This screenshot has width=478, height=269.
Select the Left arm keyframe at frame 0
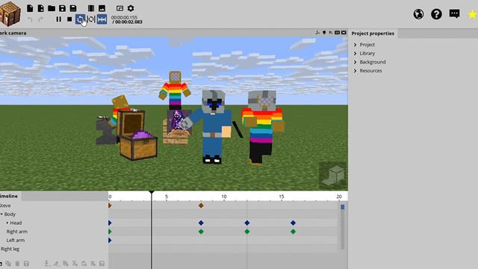pos(110,241)
